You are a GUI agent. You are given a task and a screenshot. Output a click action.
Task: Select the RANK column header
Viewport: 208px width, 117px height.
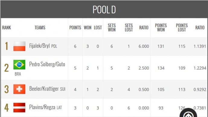point(7,27)
